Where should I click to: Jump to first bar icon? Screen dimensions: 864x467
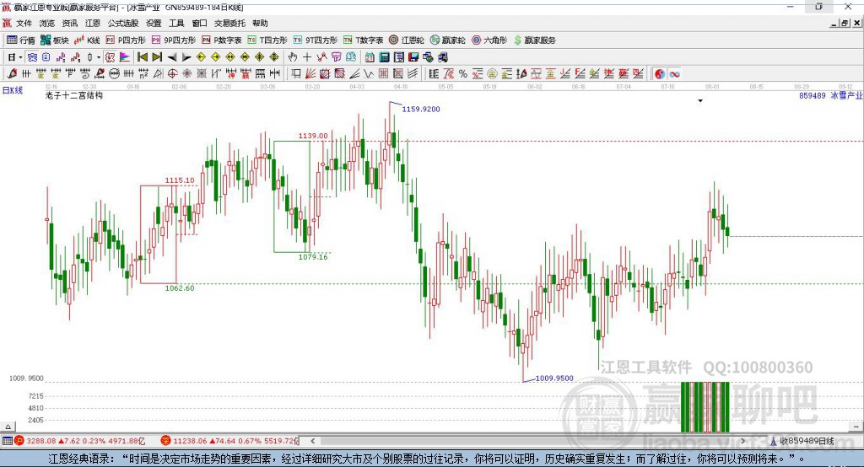coord(142,56)
